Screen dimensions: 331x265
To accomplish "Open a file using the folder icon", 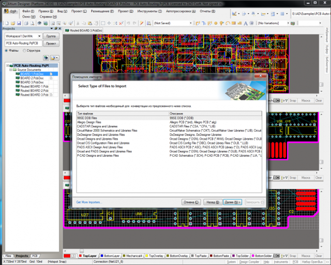I will tap(13, 23).
